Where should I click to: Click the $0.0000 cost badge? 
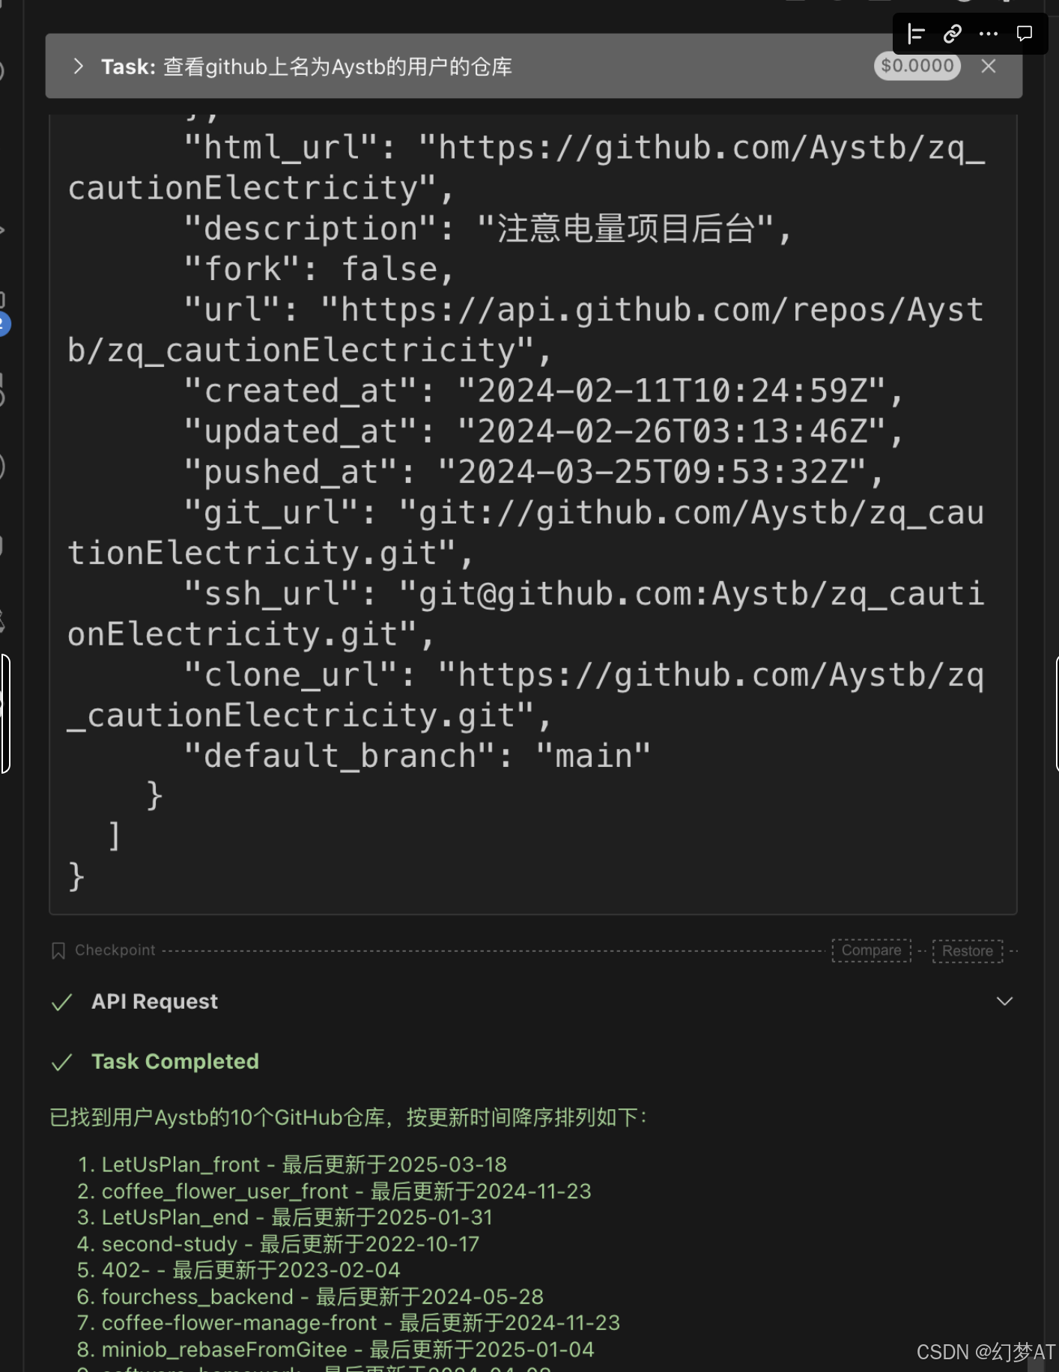click(x=917, y=66)
